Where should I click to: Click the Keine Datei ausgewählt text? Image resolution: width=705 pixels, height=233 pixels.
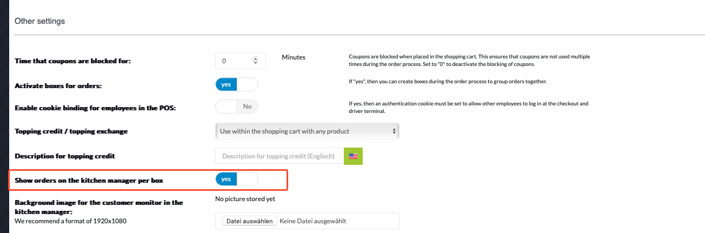coord(313,221)
